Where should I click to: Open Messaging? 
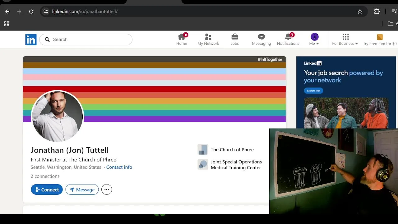pos(261,40)
